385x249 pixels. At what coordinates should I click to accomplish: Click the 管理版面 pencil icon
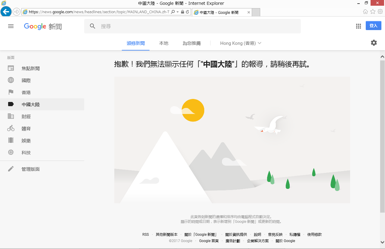click(x=11, y=169)
